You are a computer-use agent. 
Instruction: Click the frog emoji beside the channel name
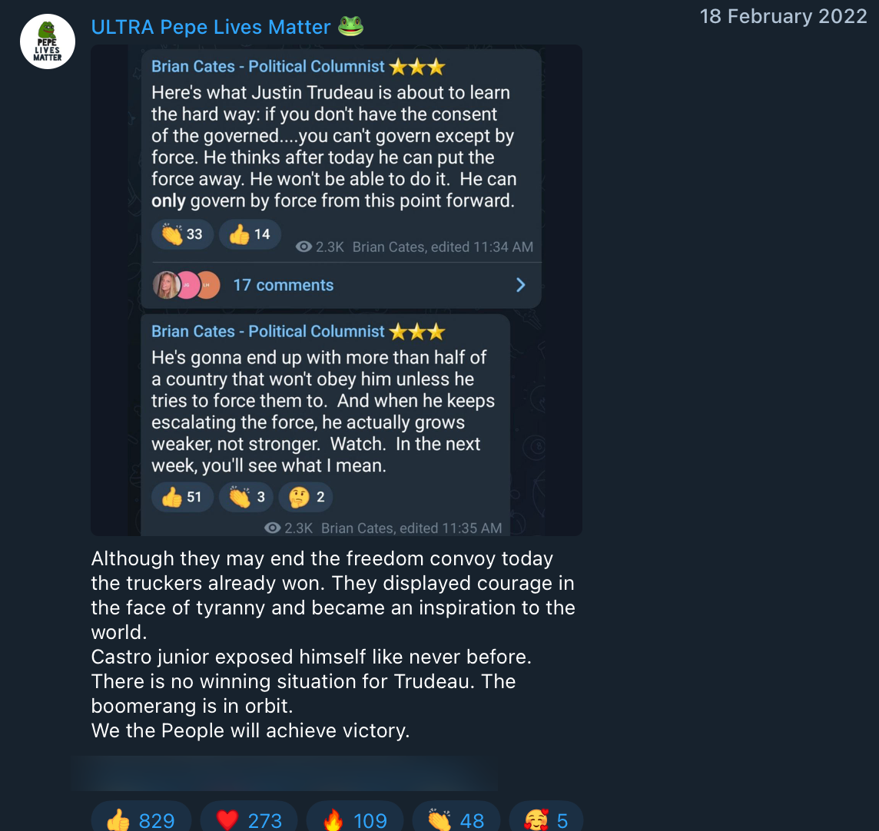coord(350,27)
